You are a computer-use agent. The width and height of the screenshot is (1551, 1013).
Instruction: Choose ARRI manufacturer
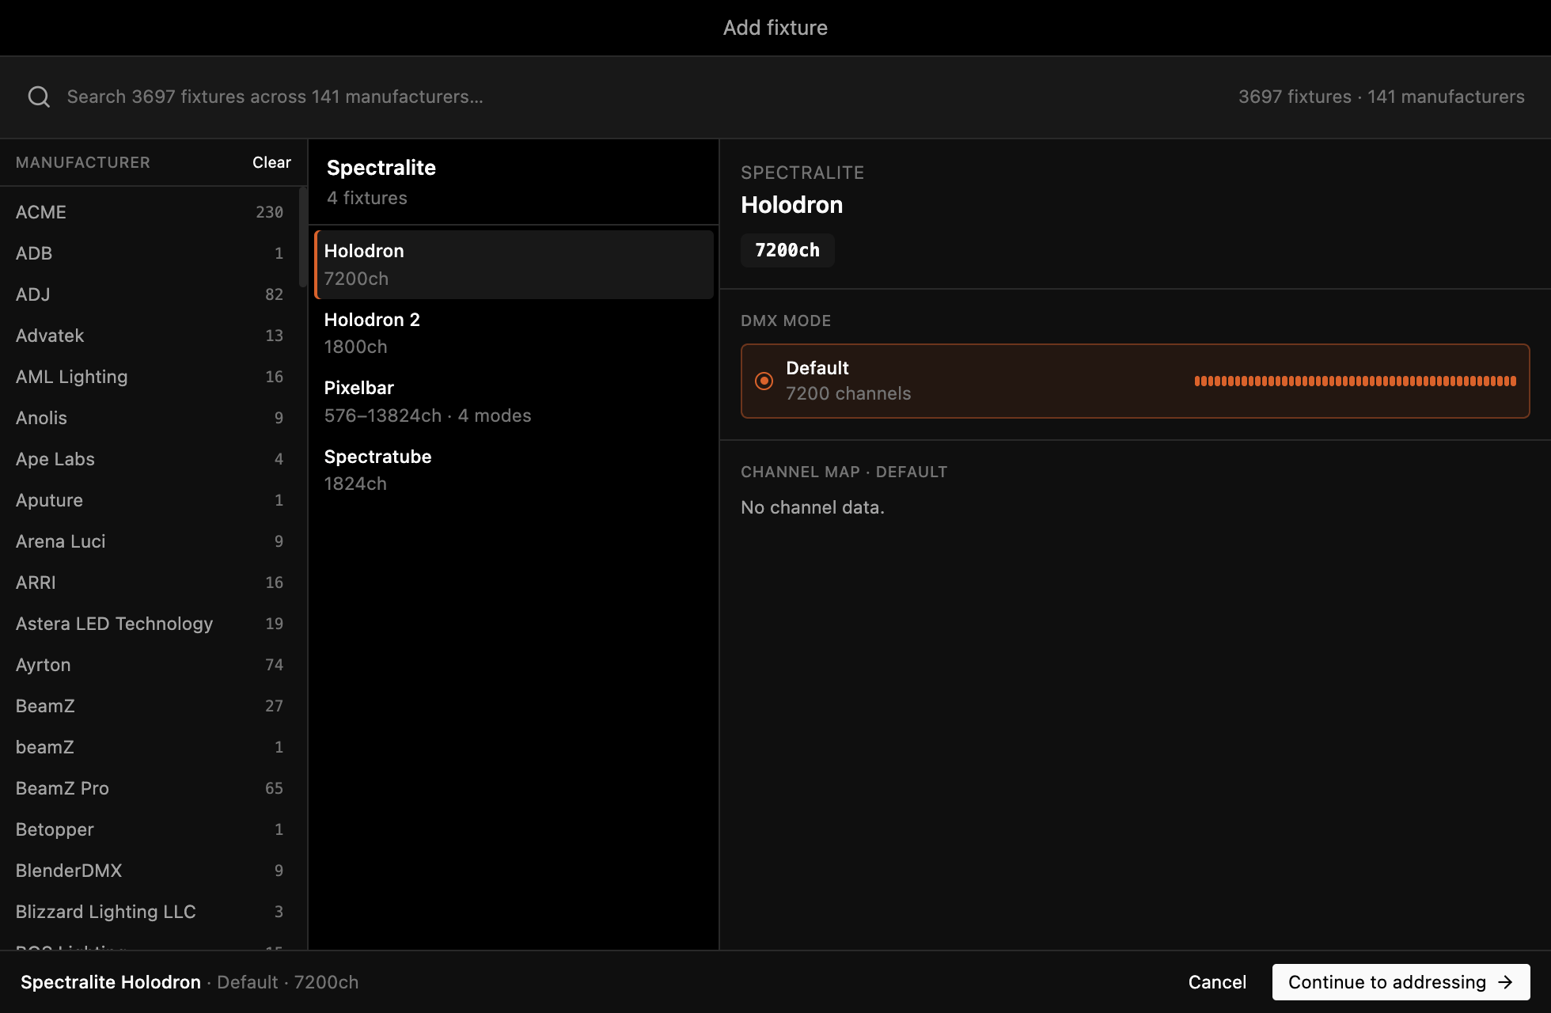click(150, 582)
